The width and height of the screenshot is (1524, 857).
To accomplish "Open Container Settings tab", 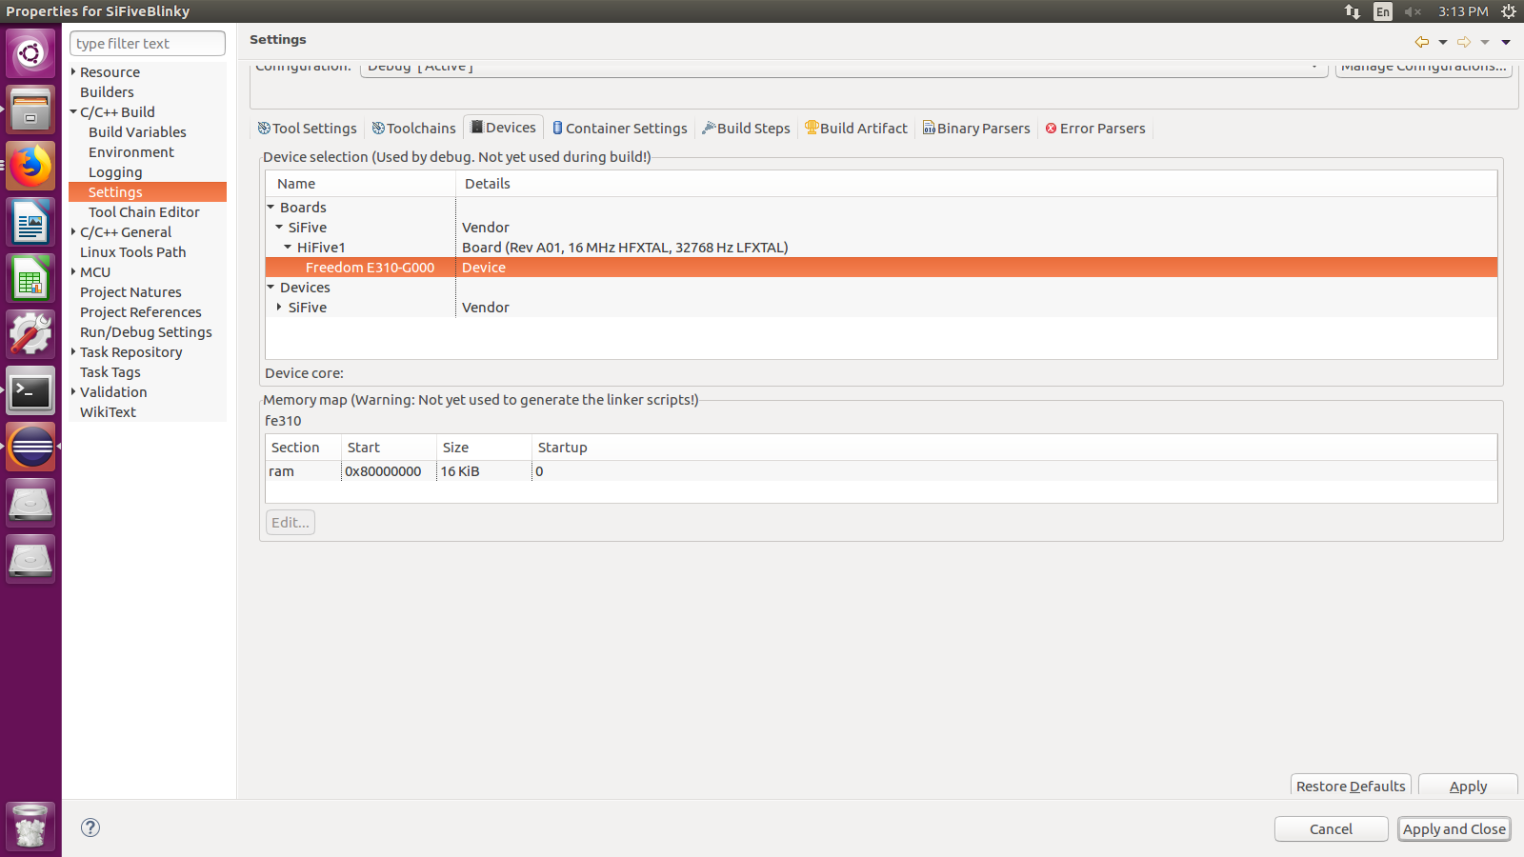I will (x=620, y=129).
